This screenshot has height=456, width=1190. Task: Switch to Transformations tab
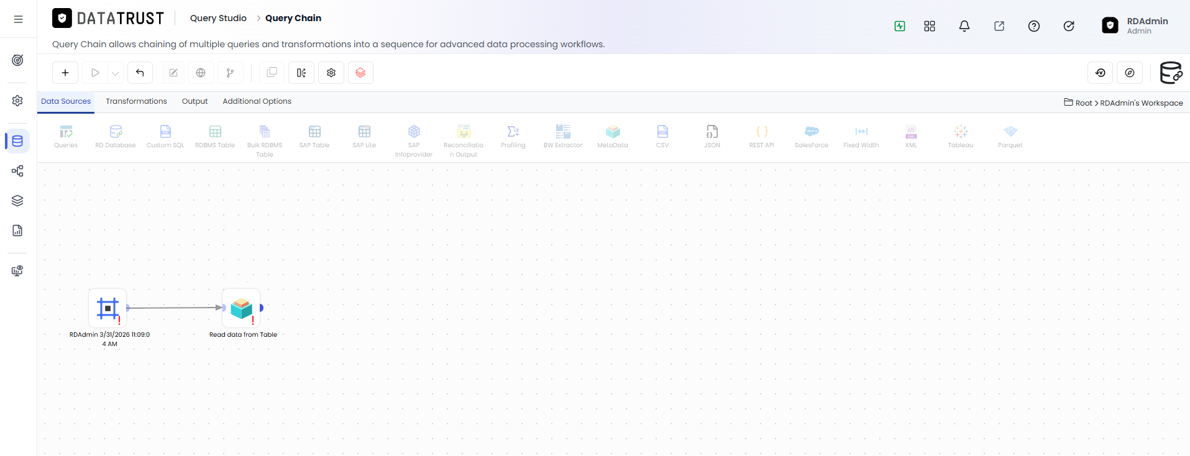click(136, 101)
